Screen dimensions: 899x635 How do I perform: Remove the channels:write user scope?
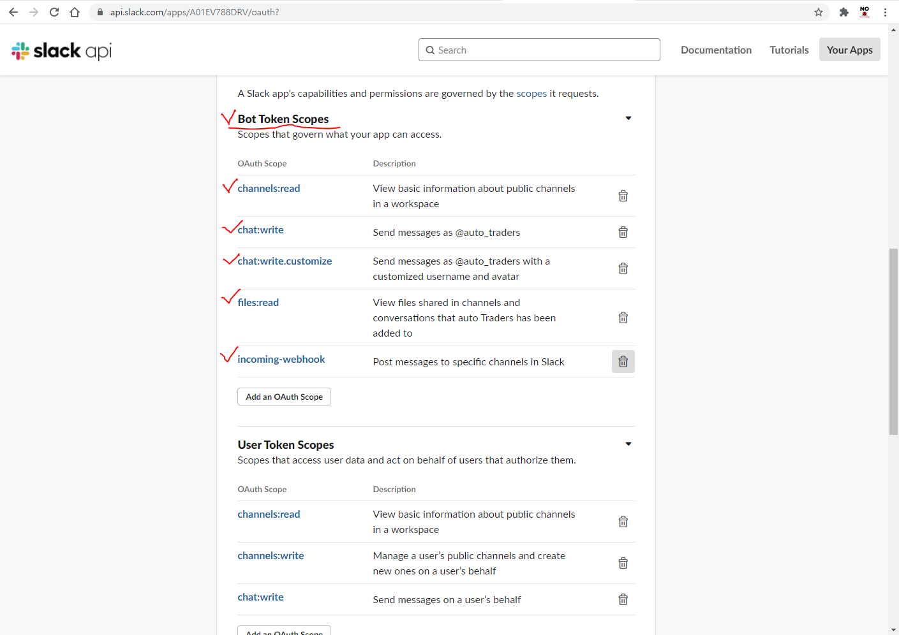pos(623,563)
